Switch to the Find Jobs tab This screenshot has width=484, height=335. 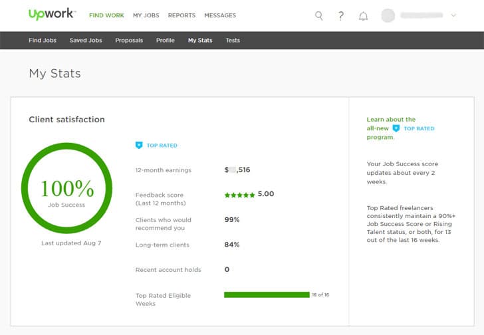pyautogui.click(x=43, y=41)
